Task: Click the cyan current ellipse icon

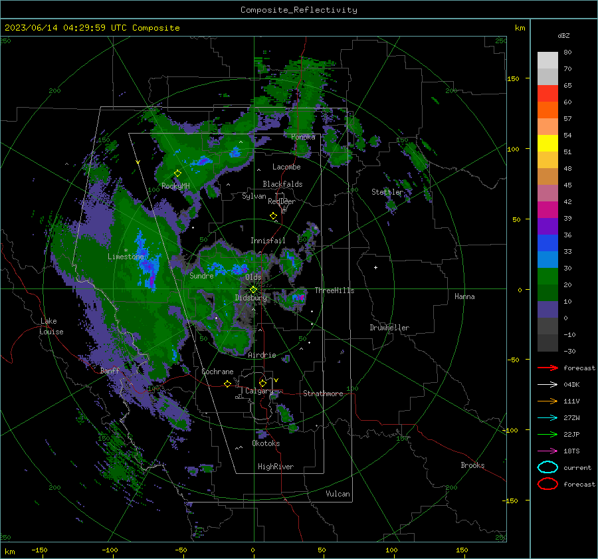Action: [548, 467]
